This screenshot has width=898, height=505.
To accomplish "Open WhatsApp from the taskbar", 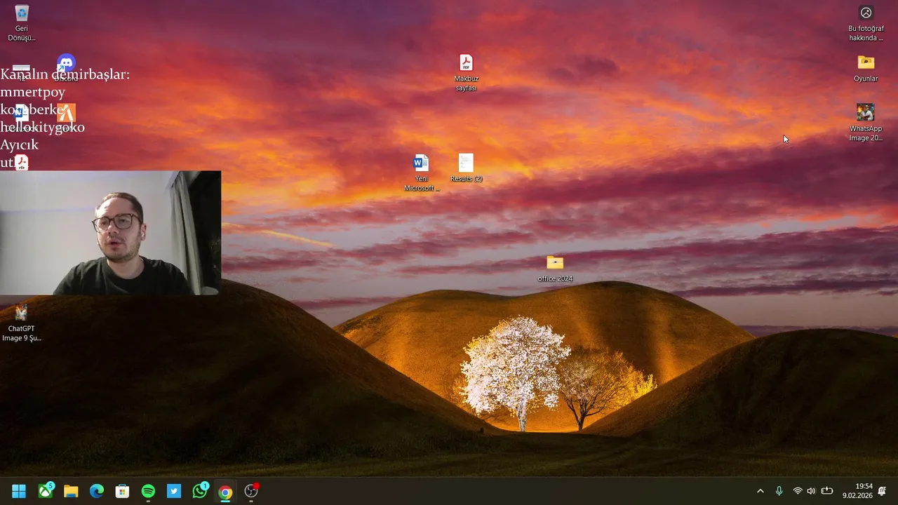I will point(200,492).
